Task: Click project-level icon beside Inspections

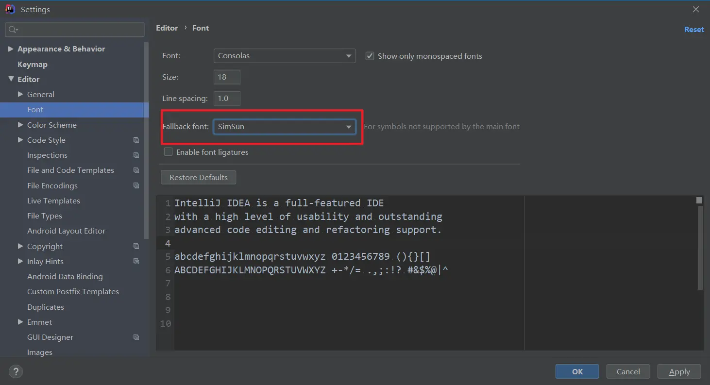Action: coord(136,155)
